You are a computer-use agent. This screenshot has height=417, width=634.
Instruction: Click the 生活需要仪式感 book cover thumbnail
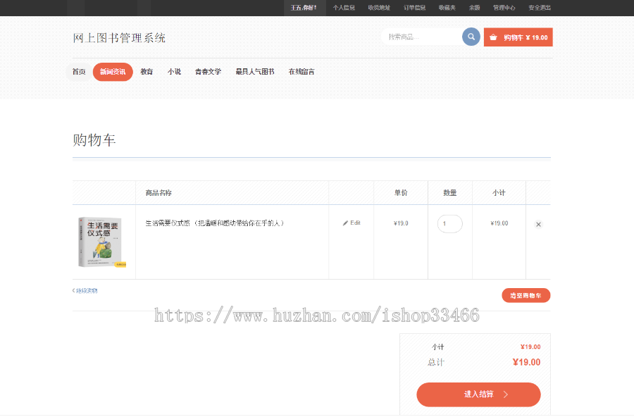coord(99,242)
